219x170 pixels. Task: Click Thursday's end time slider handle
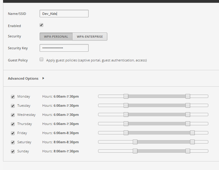(x=188, y=123)
